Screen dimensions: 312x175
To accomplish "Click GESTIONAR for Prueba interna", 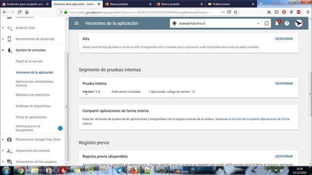I will [284, 83].
